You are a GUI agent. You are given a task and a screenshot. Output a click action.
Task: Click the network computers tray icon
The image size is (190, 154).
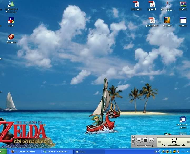[x=178, y=152]
